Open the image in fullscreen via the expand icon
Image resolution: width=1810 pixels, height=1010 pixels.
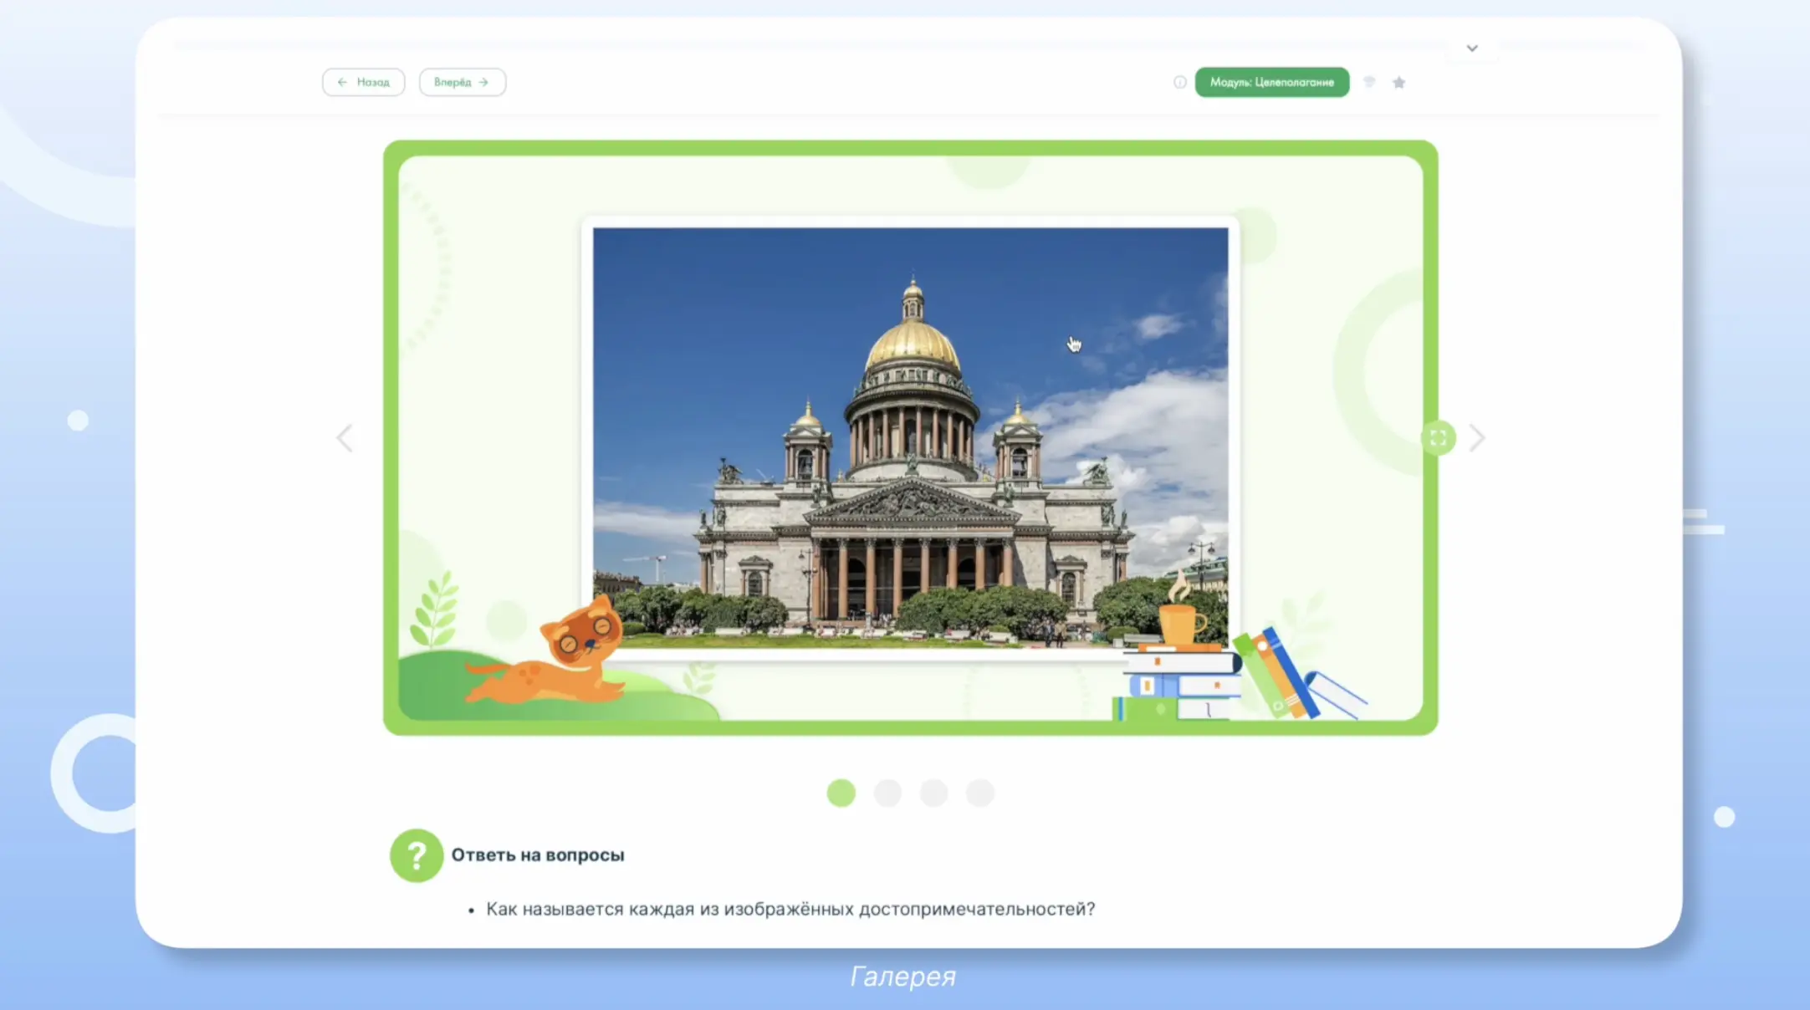(1439, 437)
